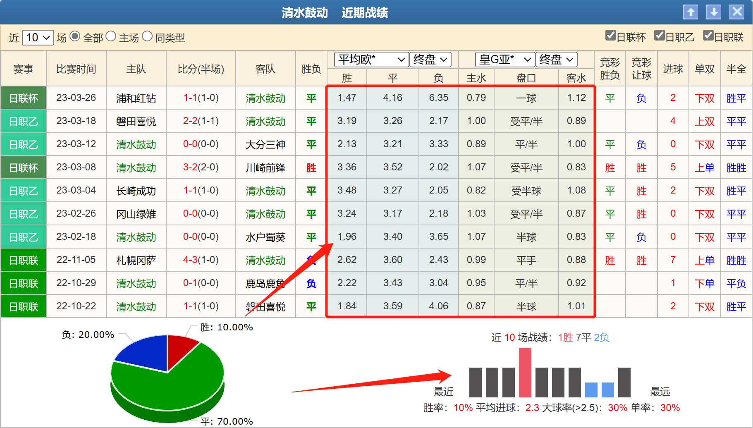Open the recent match count dropdown showing 10
The image size is (753, 428).
point(39,38)
